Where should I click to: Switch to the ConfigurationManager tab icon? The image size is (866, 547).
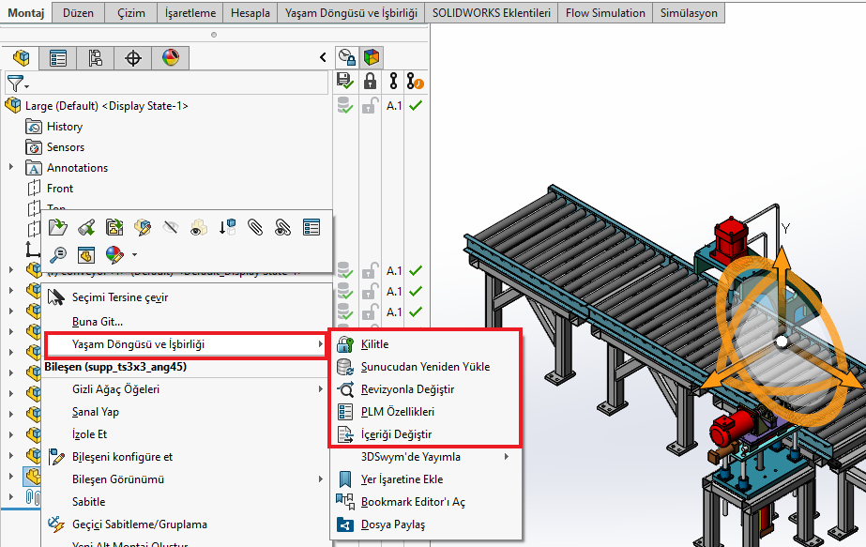[96, 58]
